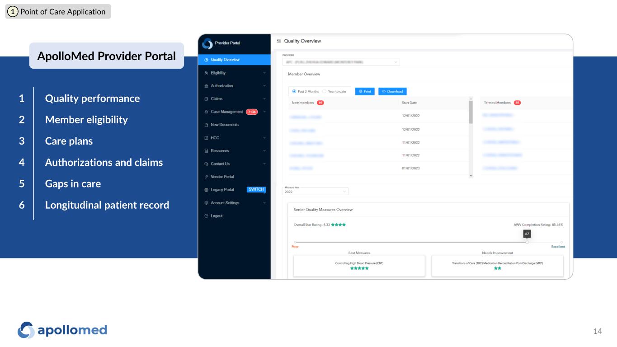This screenshot has width=617, height=347.
Task: Click the New members list scrollbar thumb
Action: pos(471,112)
